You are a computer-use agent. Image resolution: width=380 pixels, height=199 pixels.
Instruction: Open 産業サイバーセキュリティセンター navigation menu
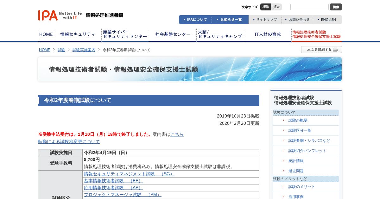pos(125,34)
